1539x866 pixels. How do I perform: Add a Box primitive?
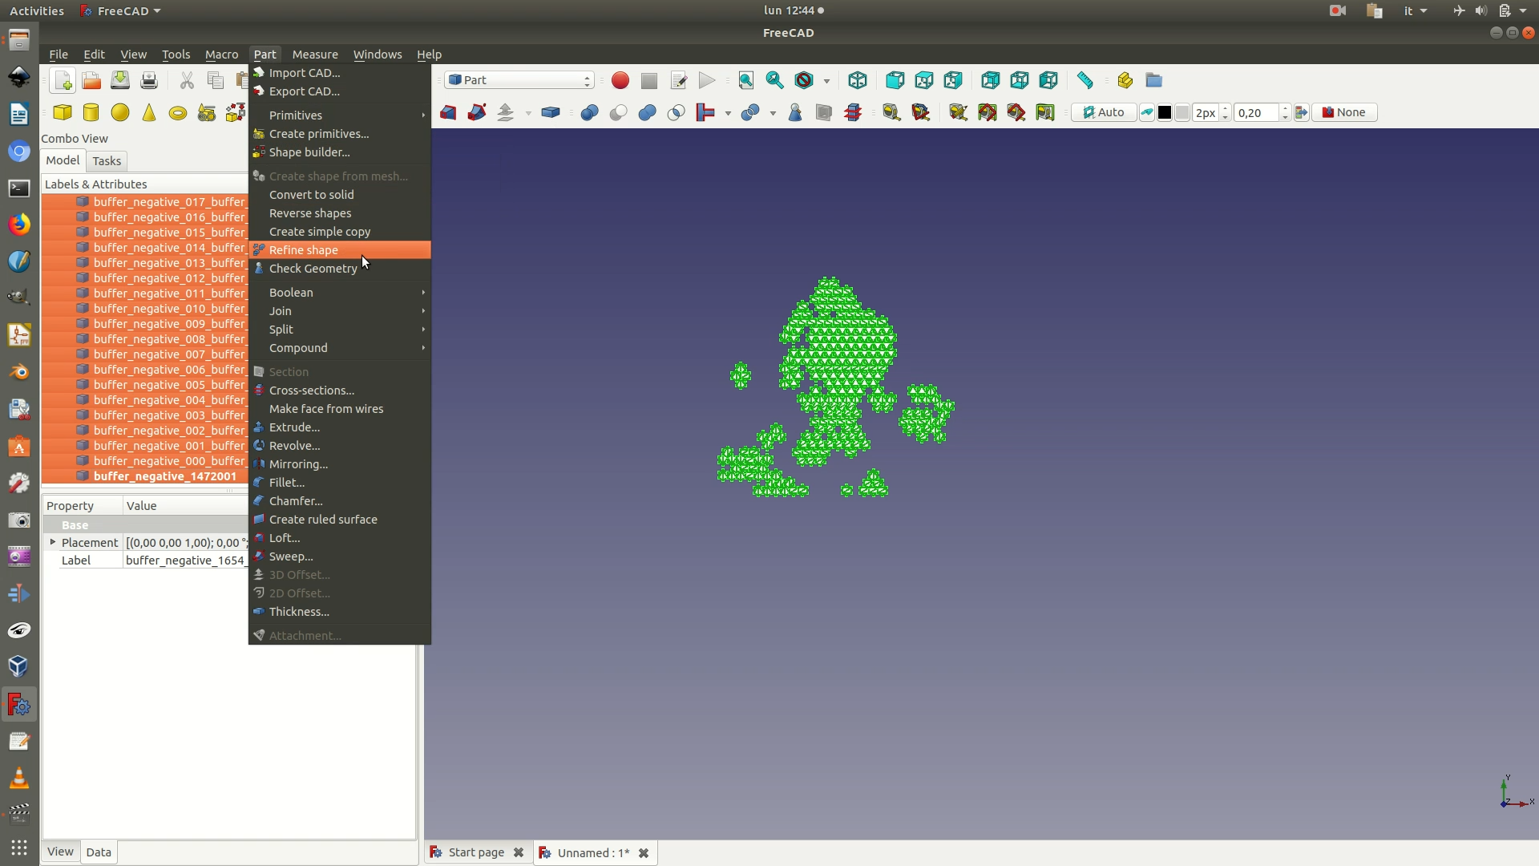pyautogui.click(x=63, y=113)
